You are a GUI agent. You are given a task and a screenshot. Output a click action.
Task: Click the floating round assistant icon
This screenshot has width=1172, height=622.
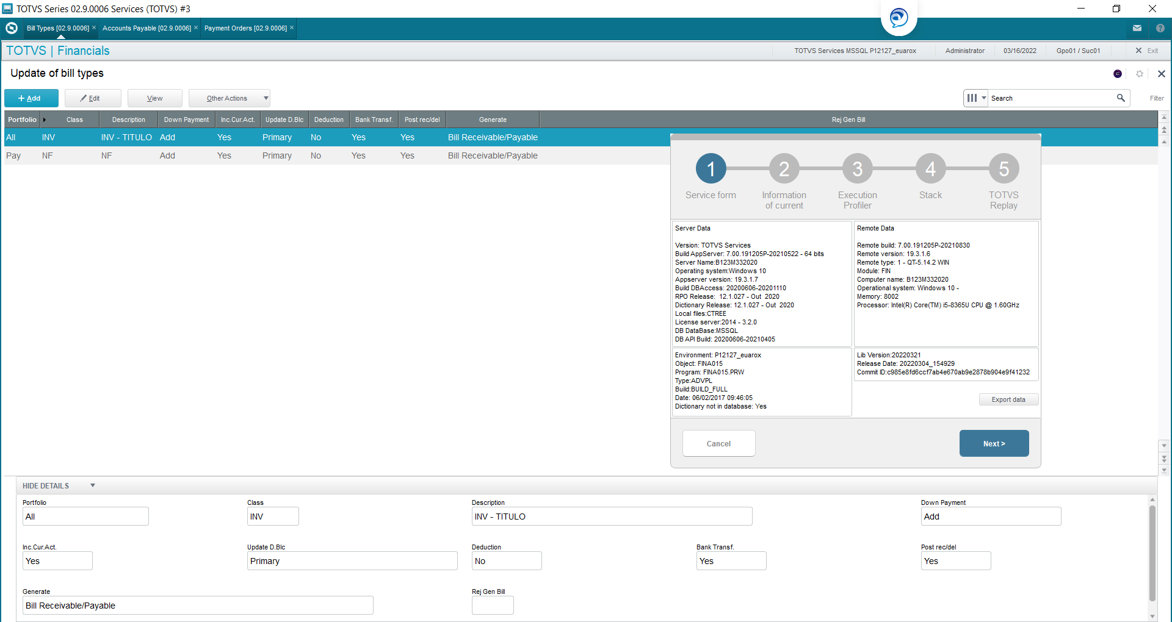coord(899,17)
